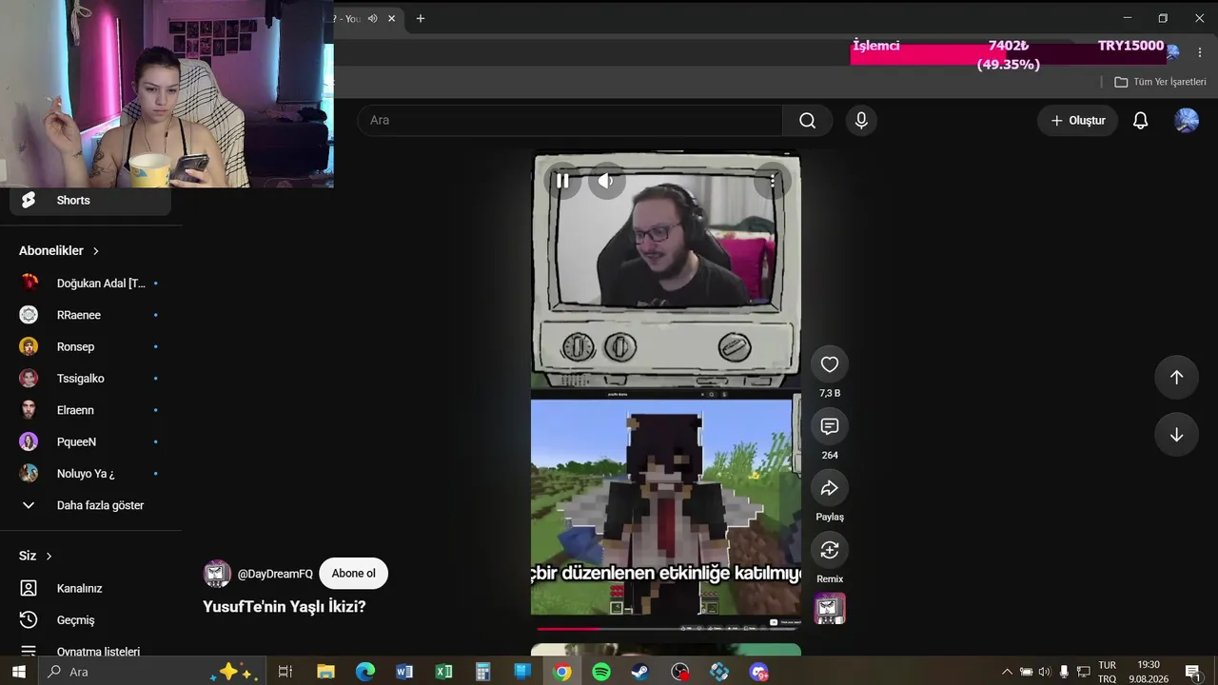Image resolution: width=1218 pixels, height=685 pixels.
Task: Mute the YouTube tab audio icon
Action: point(373,18)
